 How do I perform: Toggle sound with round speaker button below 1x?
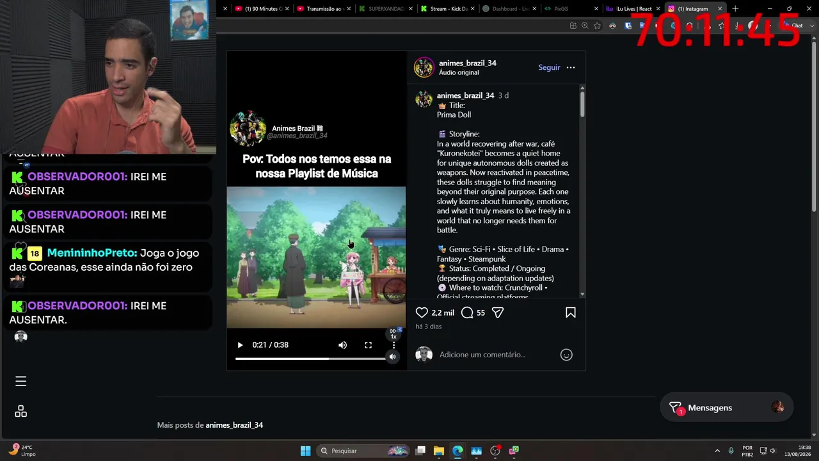392,357
